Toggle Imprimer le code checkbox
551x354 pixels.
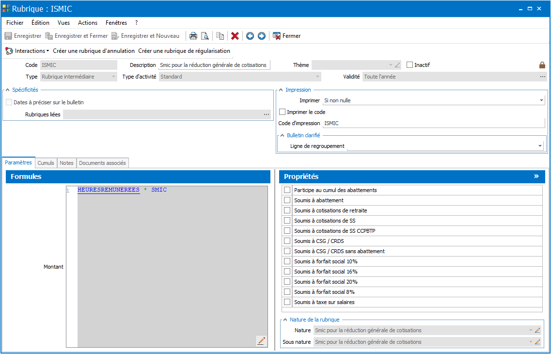point(282,112)
